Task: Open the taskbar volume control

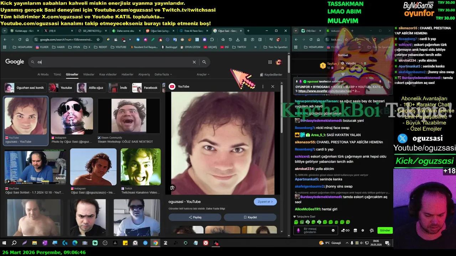Action: tap(362, 243)
